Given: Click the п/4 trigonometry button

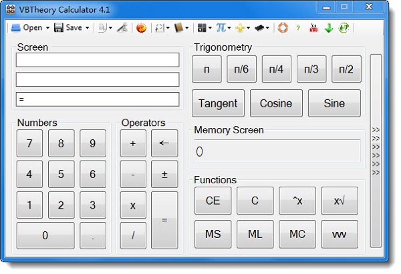Looking at the screenshot, I should click(x=277, y=69).
